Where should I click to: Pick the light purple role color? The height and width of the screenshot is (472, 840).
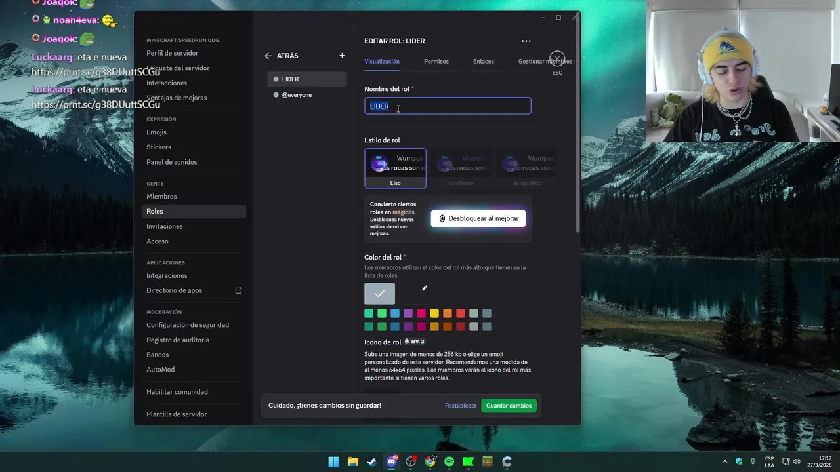408,313
